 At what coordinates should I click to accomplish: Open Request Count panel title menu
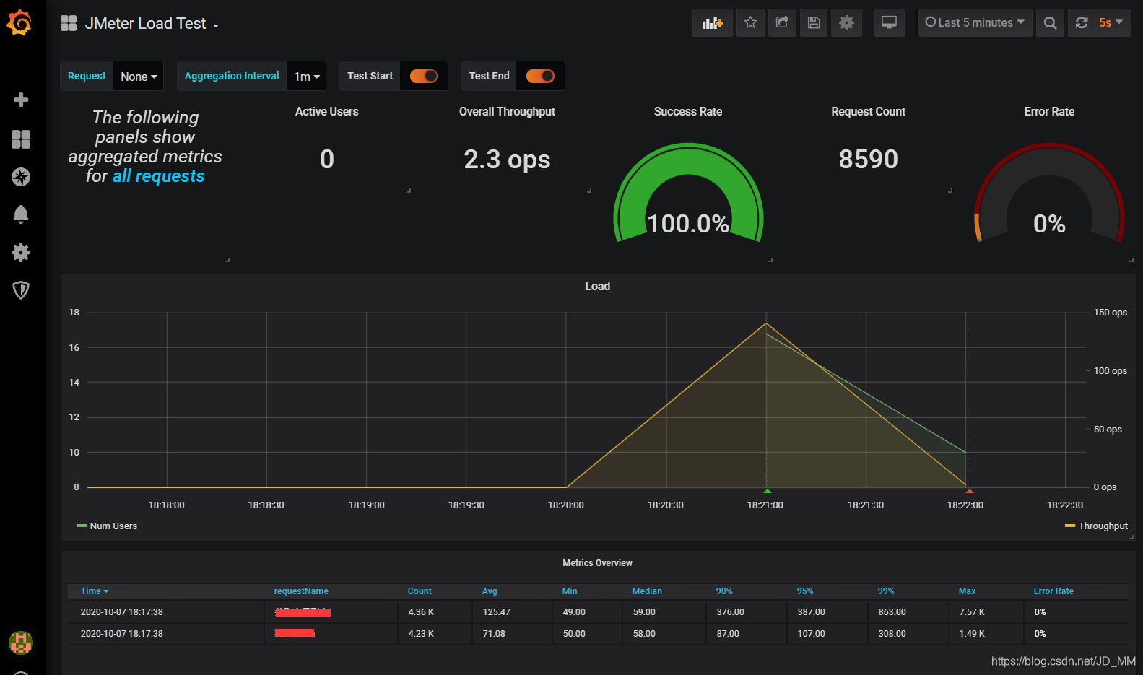tap(868, 112)
